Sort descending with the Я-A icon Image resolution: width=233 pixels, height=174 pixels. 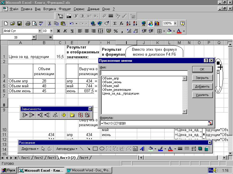(x=135, y=23)
